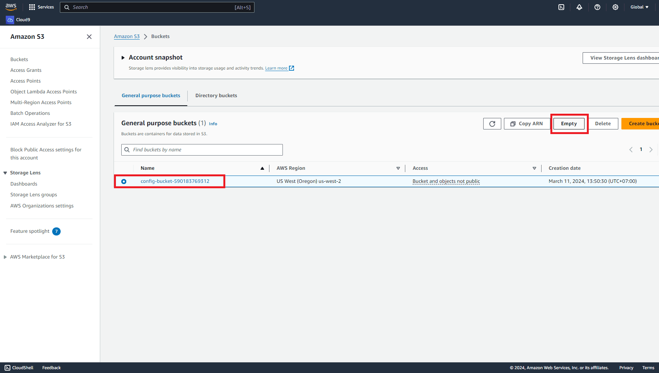The width and height of the screenshot is (659, 373).
Task: Open Storage Lens Dashboards
Action: pyautogui.click(x=24, y=184)
